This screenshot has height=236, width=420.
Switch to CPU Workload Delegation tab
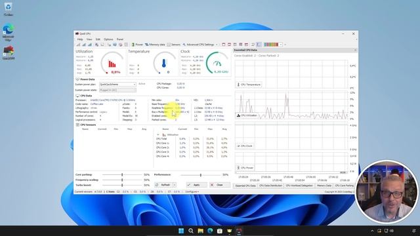[299, 186]
